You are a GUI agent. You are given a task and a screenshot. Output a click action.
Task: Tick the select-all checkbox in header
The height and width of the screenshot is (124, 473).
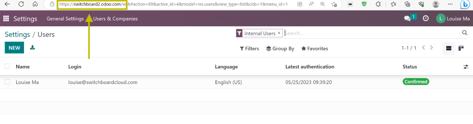(x=7, y=66)
